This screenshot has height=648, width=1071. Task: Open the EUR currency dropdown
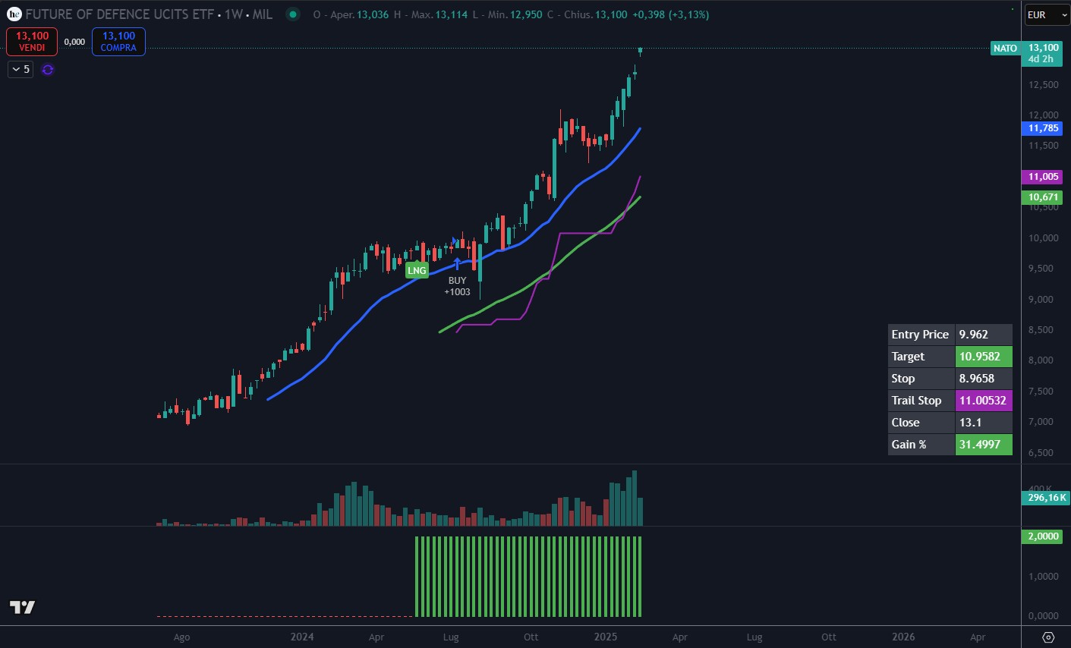pyautogui.click(x=1046, y=15)
